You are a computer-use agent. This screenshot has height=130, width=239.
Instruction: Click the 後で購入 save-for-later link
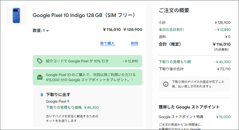click(107, 43)
